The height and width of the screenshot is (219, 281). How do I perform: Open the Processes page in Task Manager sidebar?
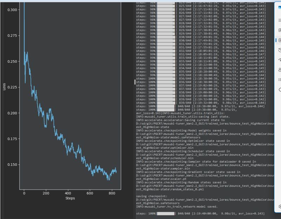280,30
